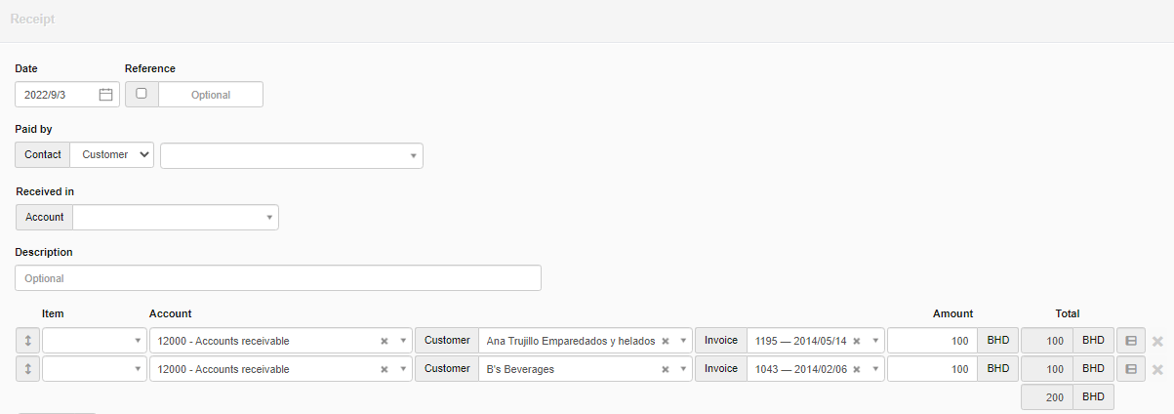Click the Account label beside Received in
This screenshot has height=414, width=1174.
tap(45, 217)
